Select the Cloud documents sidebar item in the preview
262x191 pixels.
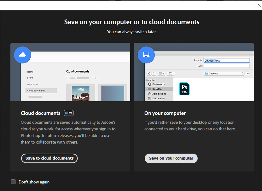pos(41,90)
